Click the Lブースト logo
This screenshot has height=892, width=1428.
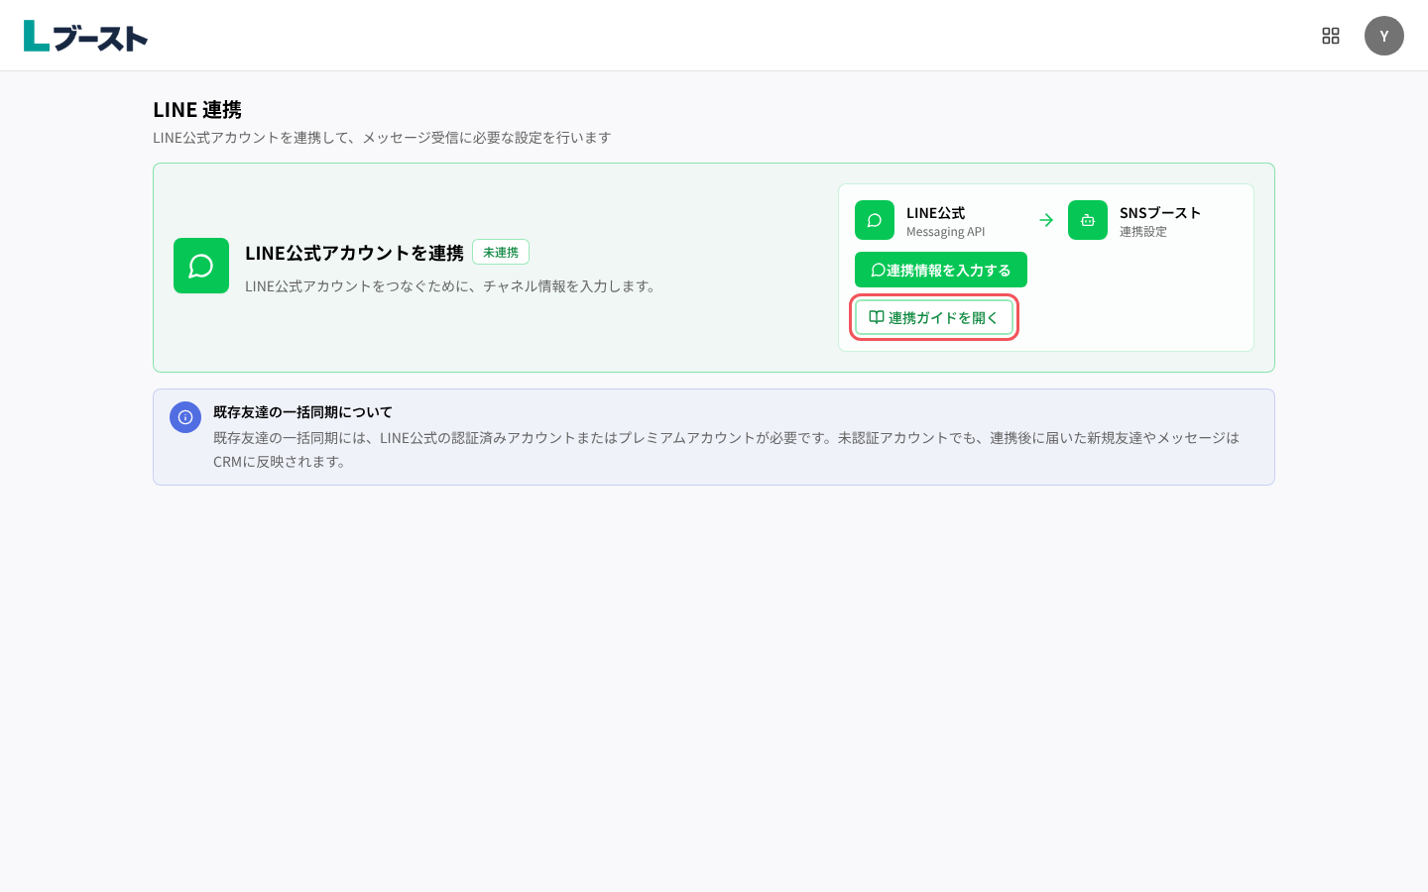[x=85, y=36]
